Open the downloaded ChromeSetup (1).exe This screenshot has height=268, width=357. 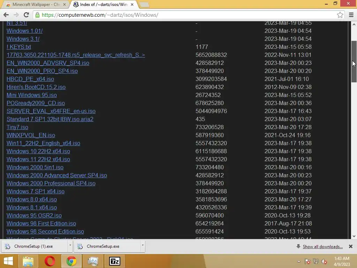(34, 246)
